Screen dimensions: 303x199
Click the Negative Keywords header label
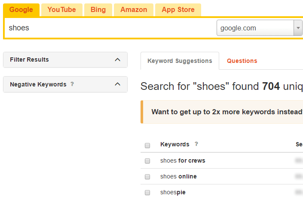coord(38,84)
